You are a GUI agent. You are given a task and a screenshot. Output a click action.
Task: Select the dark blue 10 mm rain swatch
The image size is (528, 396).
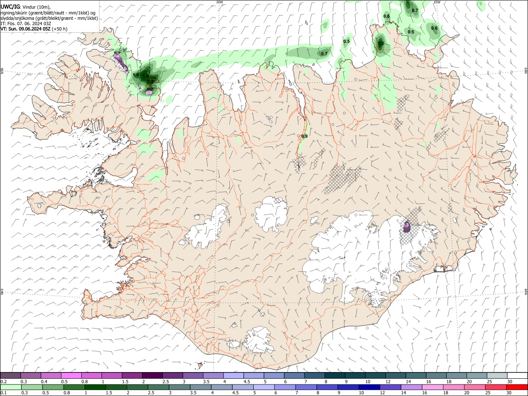(x=369, y=387)
